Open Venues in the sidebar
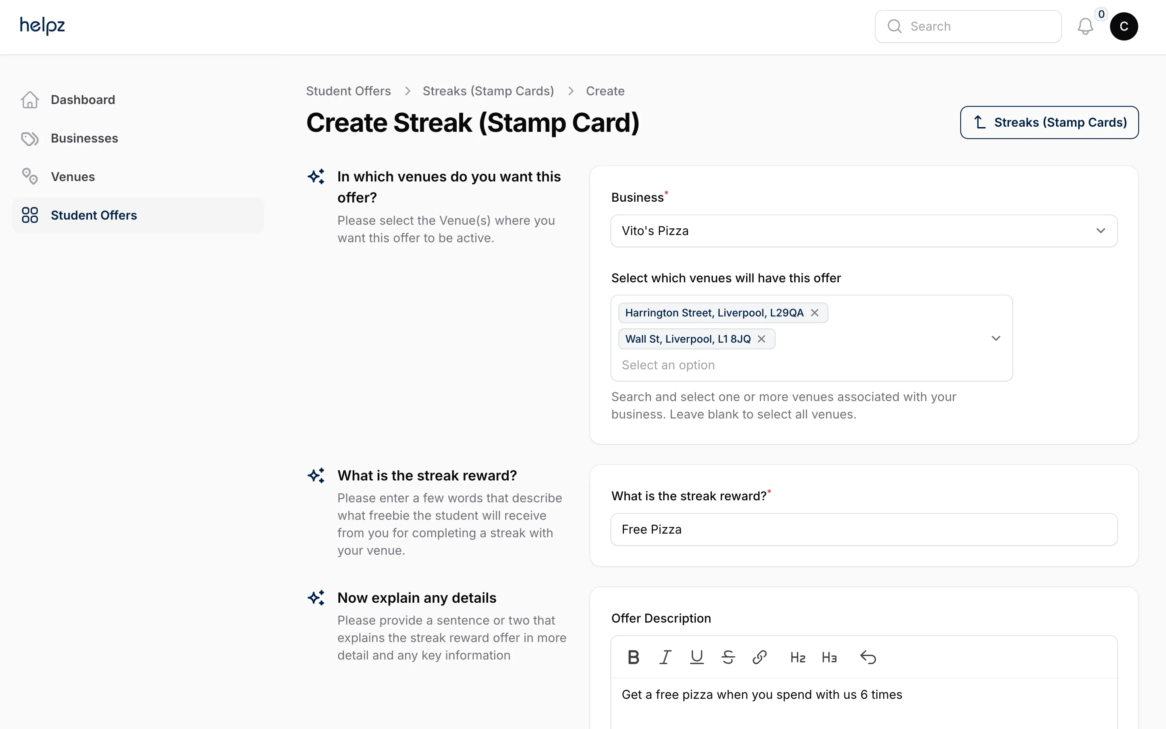The height and width of the screenshot is (729, 1166). coord(138,177)
